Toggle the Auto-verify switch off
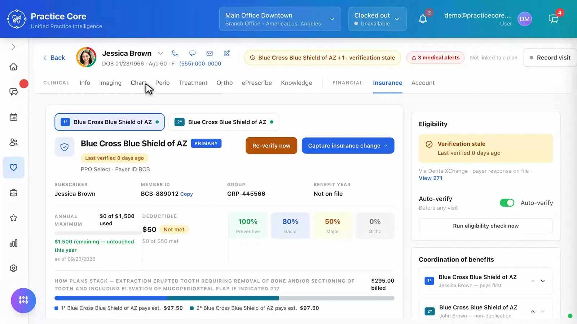The image size is (577, 324). pos(507,203)
